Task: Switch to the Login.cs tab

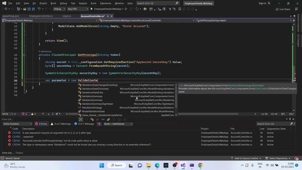Action: (x=67, y=16)
